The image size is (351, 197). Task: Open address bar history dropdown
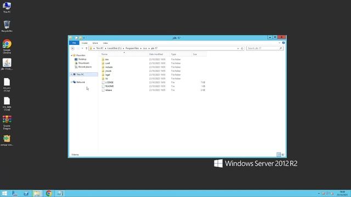coord(238,48)
